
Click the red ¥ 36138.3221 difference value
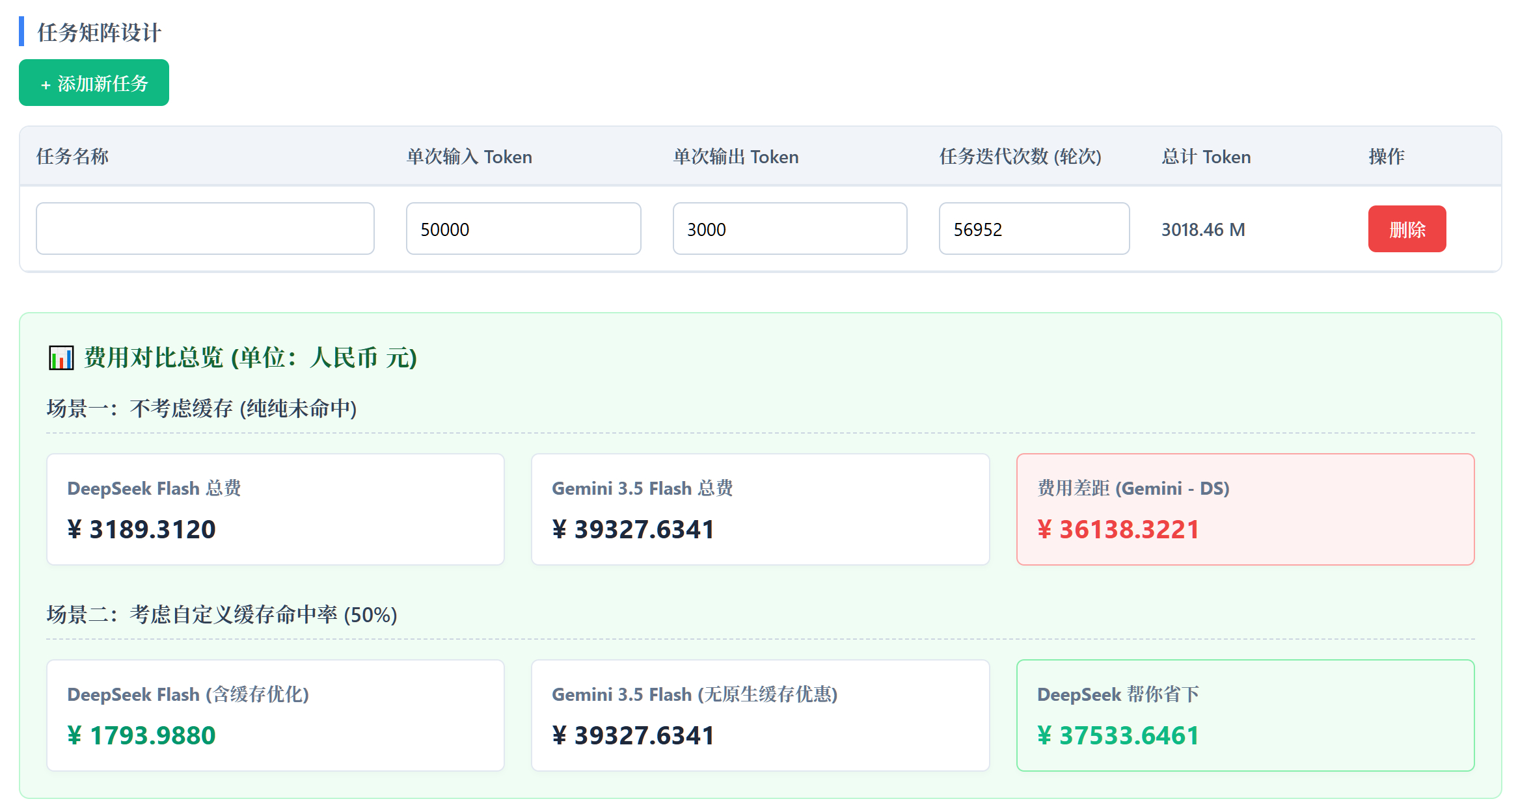pyautogui.click(x=1118, y=529)
